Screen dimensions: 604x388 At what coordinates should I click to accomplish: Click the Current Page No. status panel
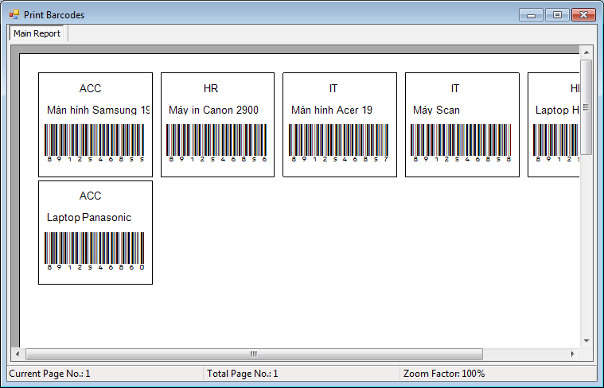49,374
